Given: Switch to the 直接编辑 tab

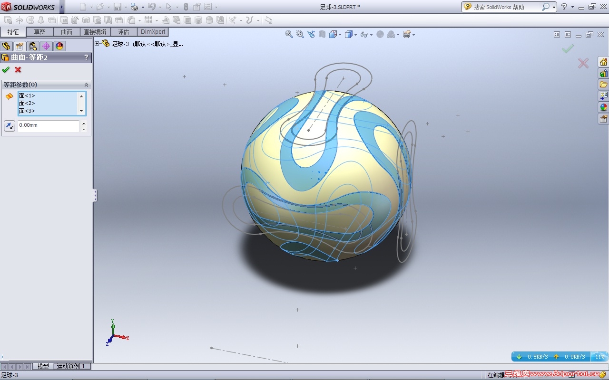Looking at the screenshot, I should pyautogui.click(x=95, y=32).
